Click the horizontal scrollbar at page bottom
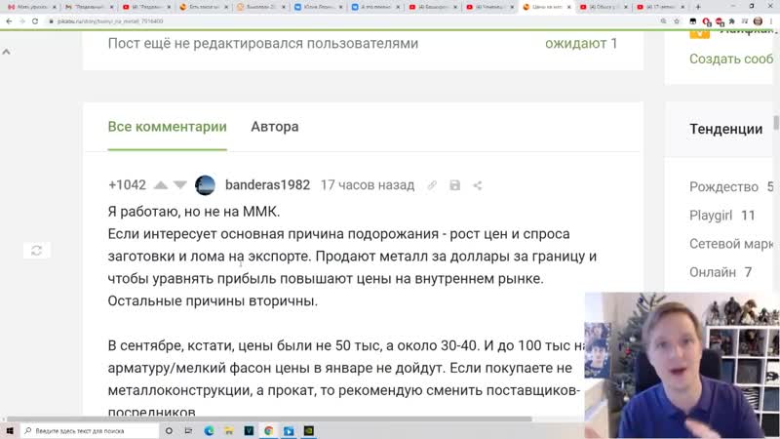The width and height of the screenshot is (780, 439). tap(269, 419)
